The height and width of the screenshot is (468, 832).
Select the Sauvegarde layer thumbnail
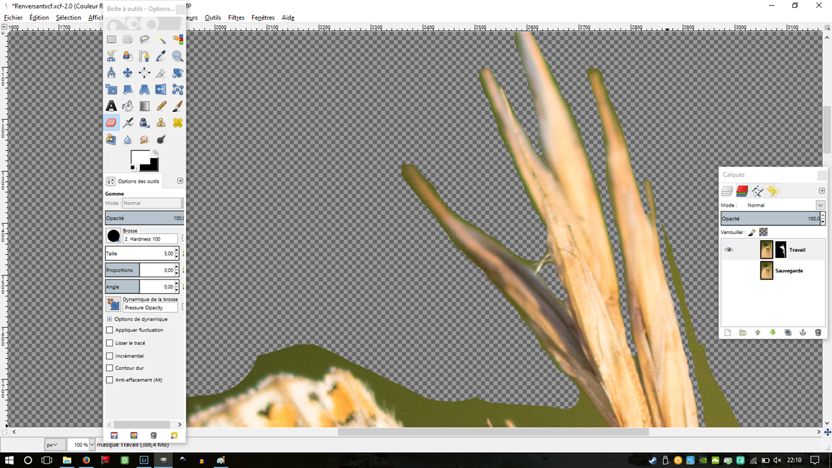766,270
